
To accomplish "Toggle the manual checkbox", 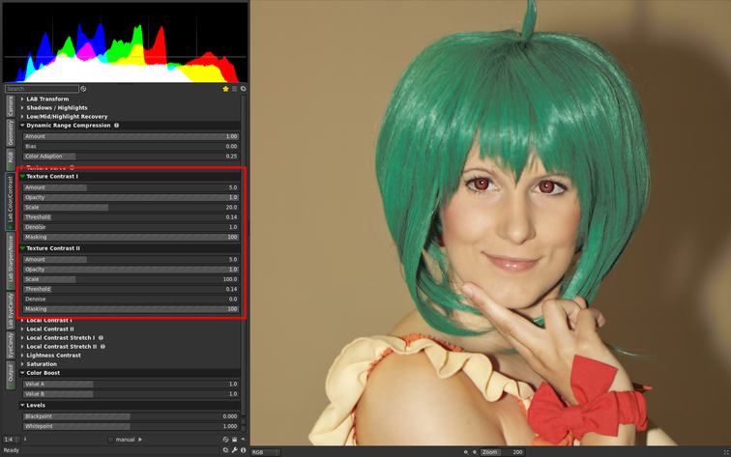I will point(111,440).
